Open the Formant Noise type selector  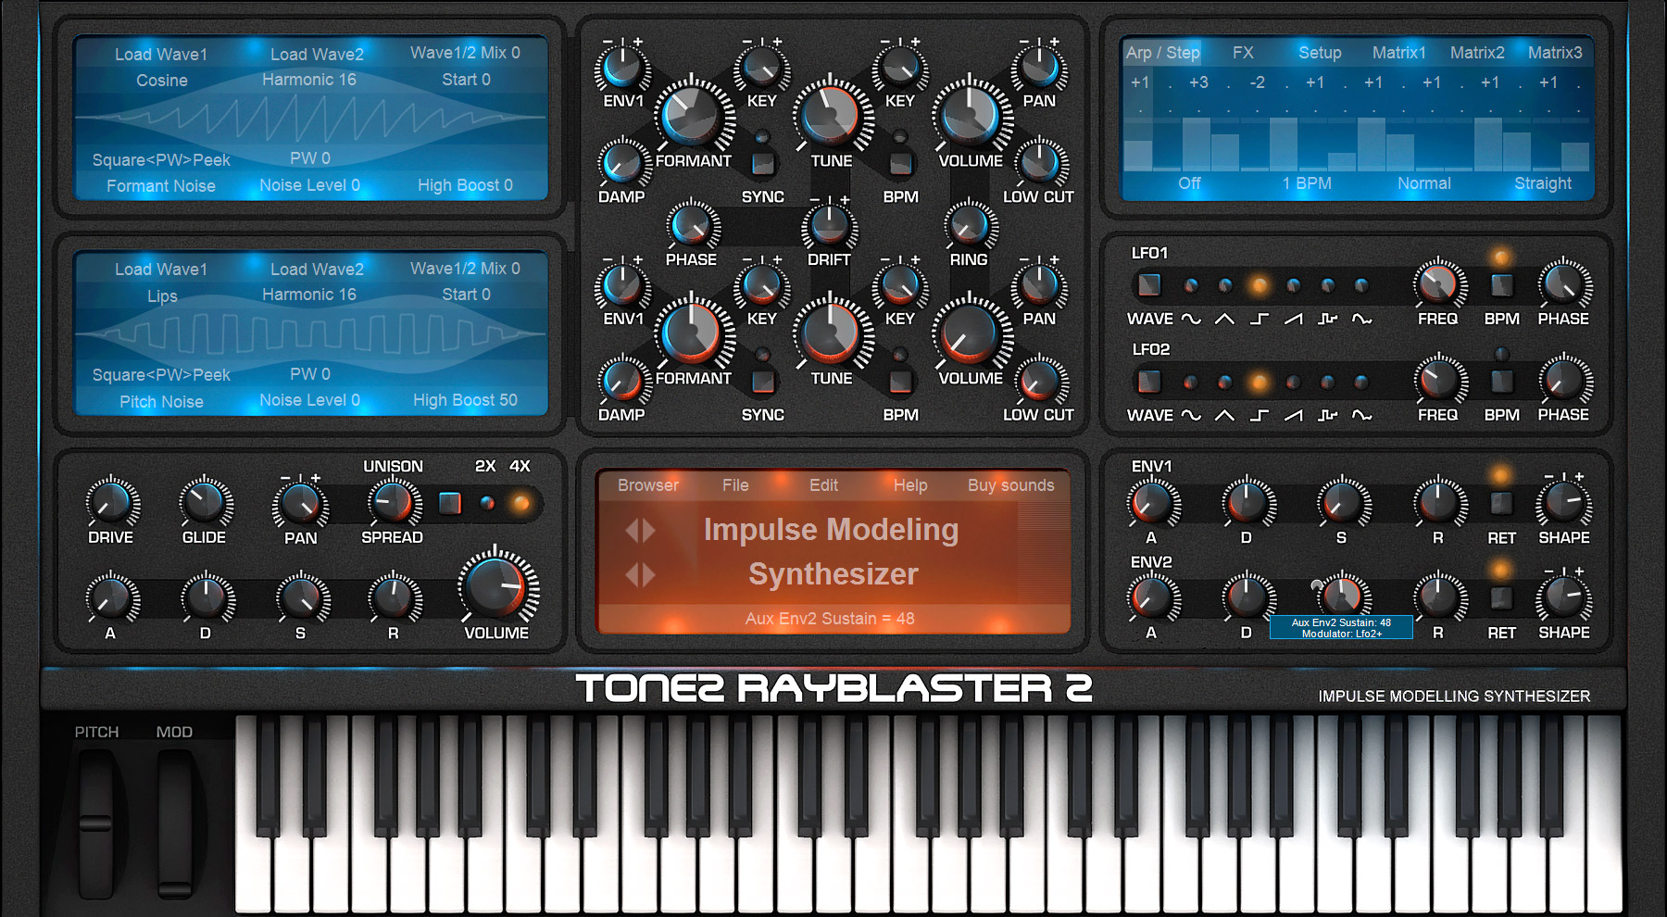point(161,186)
